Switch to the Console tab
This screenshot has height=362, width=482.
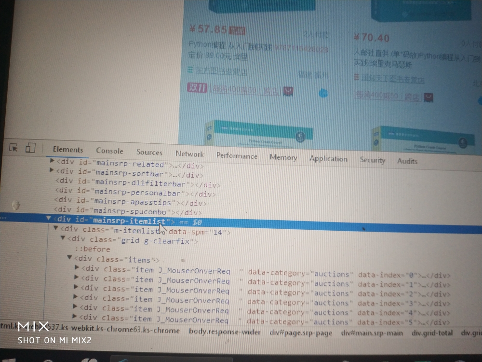[109, 151]
